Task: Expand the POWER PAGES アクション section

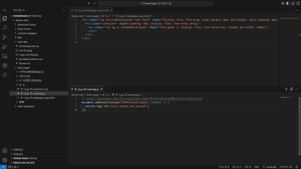Action: (x=39, y=158)
